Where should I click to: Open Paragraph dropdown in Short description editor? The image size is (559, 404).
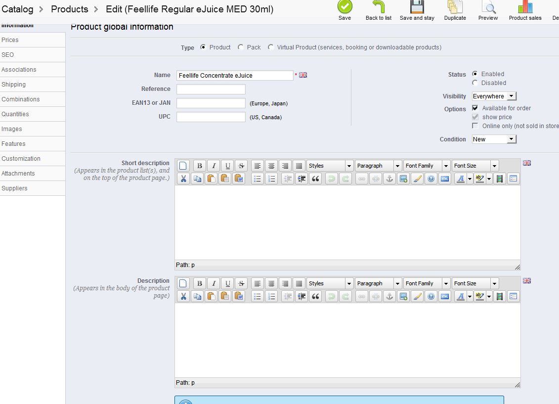(x=378, y=166)
